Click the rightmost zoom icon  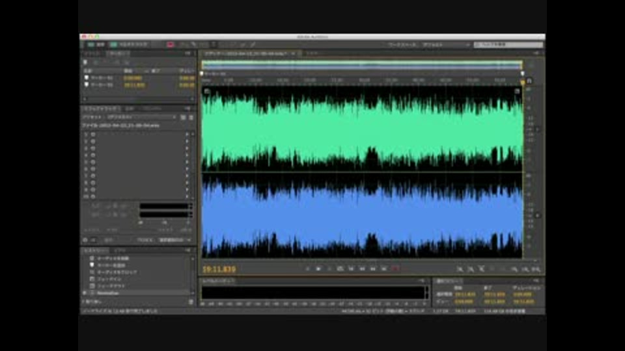(x=536, y=269)
